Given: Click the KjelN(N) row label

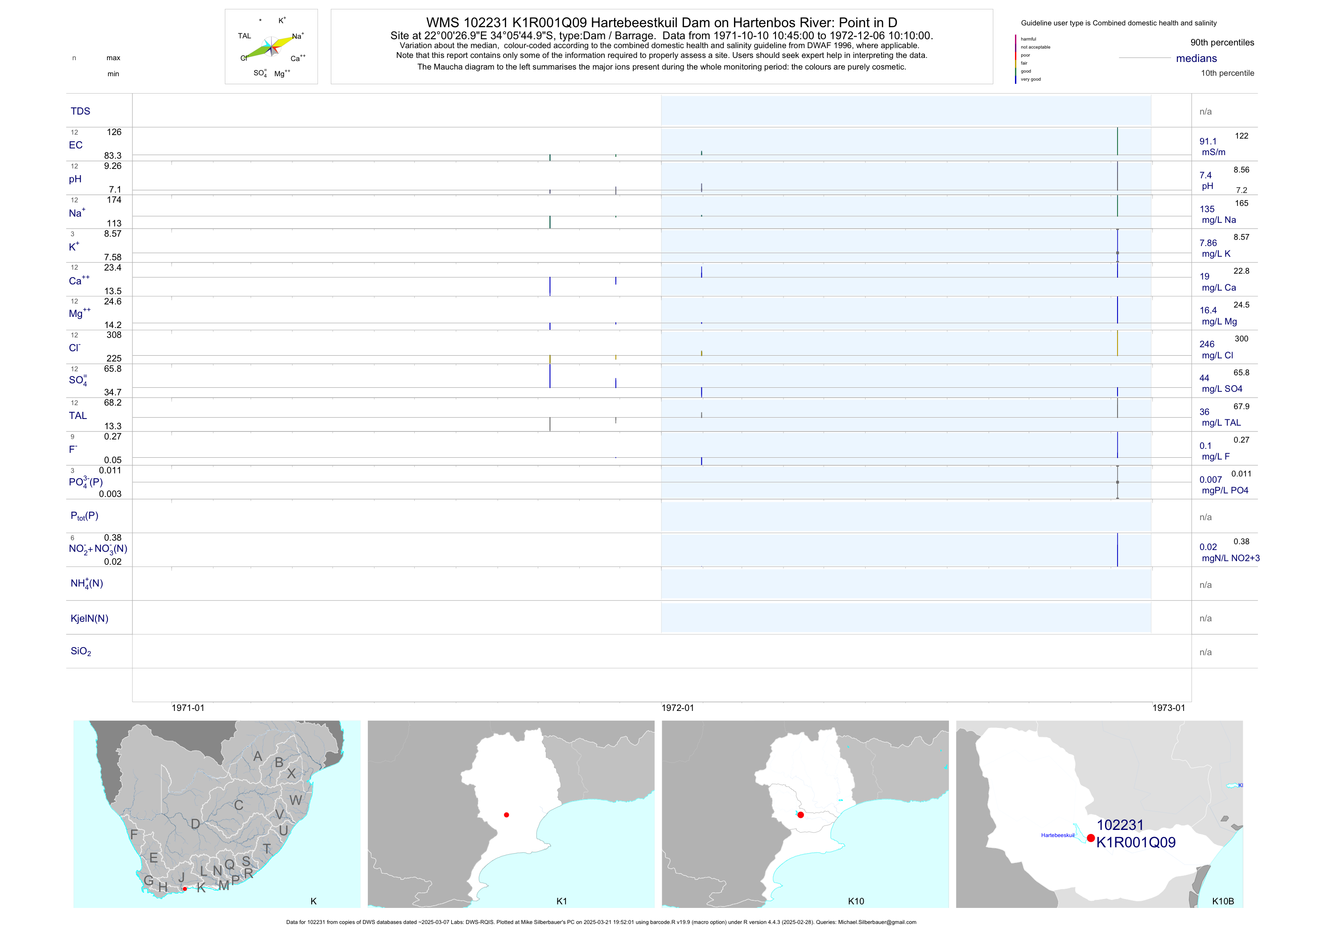Looking at the screenshot, I should 89,619.
